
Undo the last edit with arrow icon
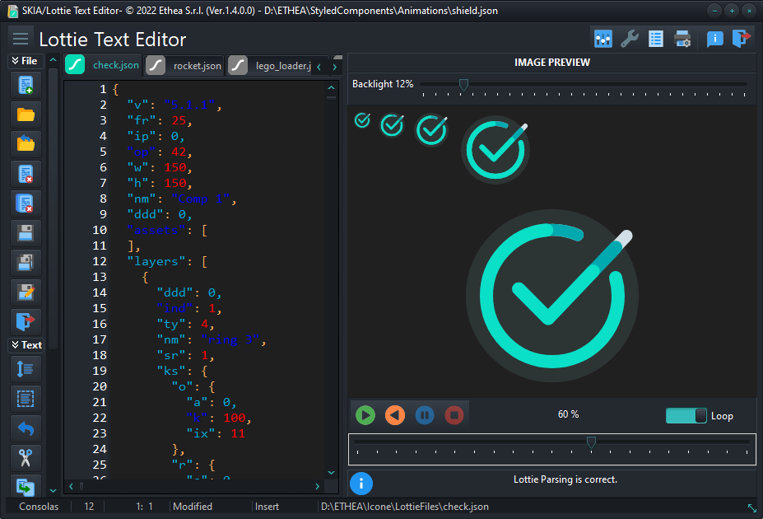coord(26,428)
